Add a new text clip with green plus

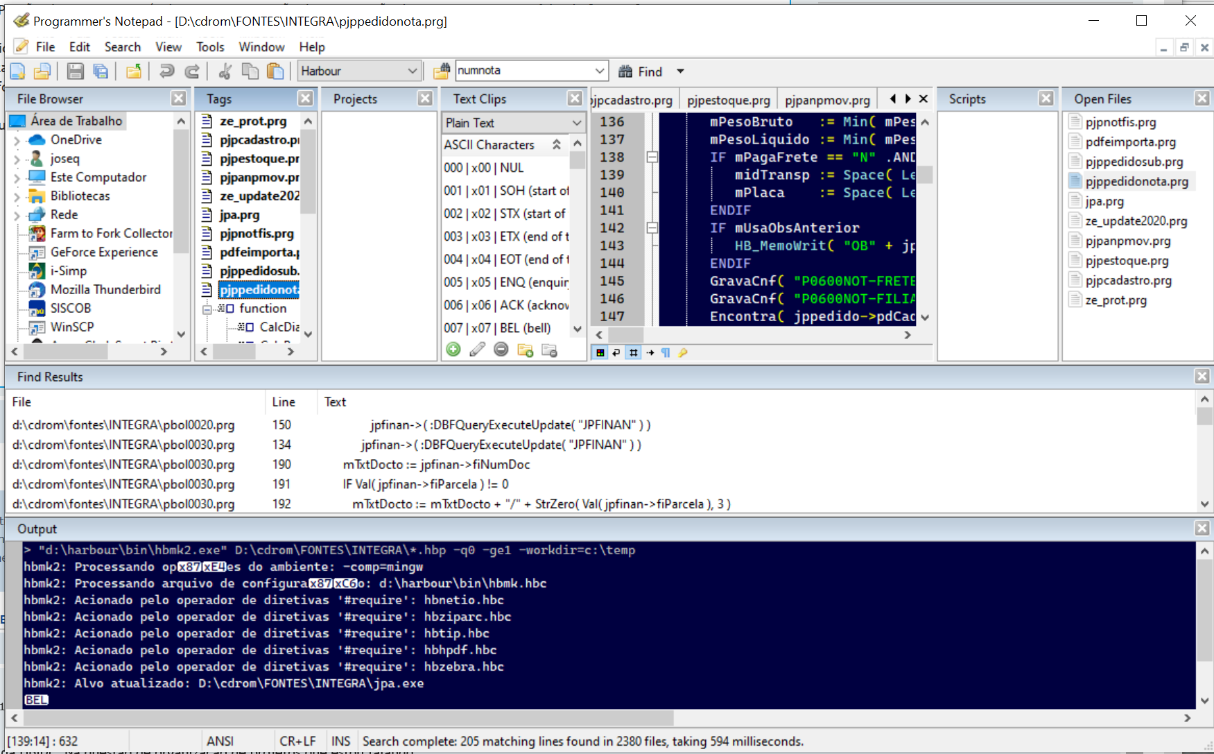click(453, 350)
